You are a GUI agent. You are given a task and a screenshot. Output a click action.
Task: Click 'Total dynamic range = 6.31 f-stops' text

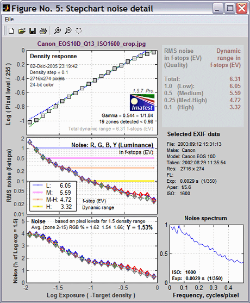tap(111, 129)
